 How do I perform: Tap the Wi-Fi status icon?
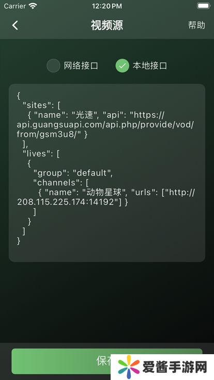(33, 6)
